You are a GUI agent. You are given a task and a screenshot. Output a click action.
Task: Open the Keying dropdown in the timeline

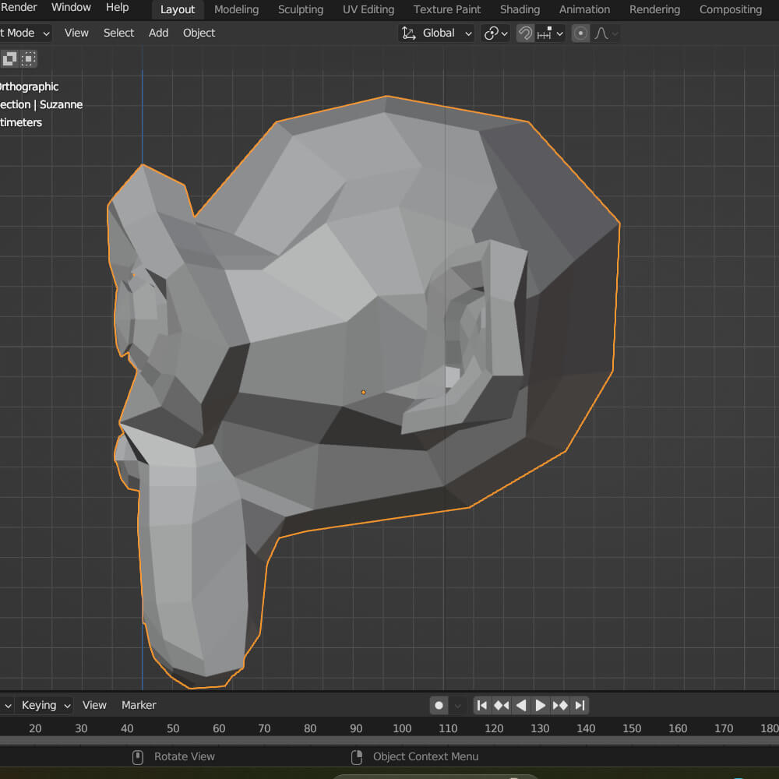tap(45, 705)
